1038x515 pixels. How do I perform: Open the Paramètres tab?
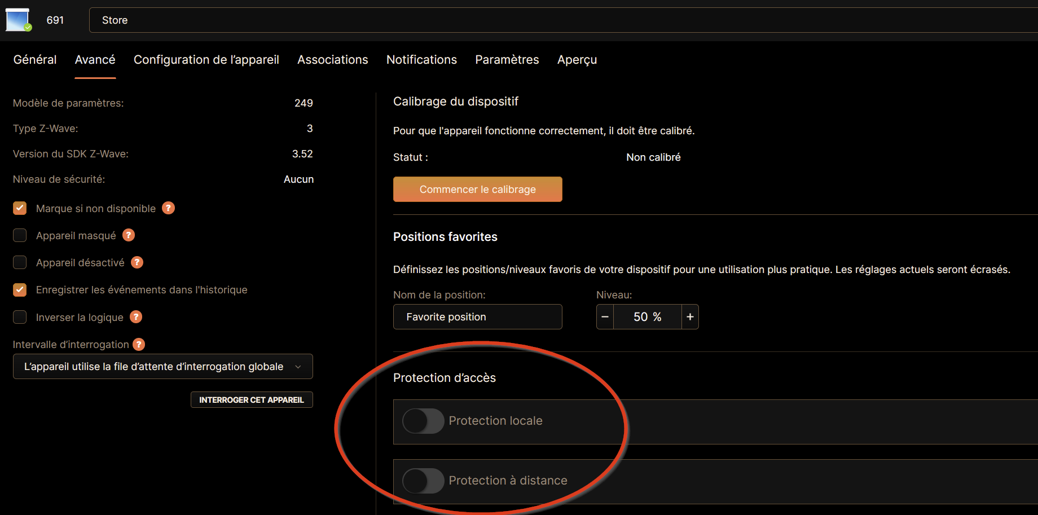coord(507,60)
